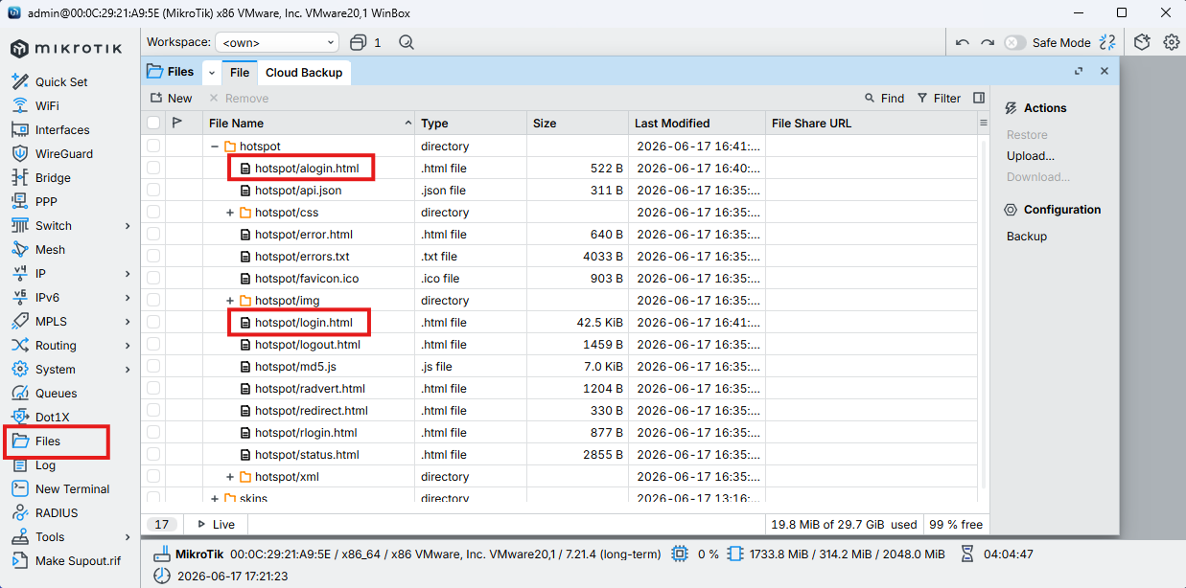1186x588 pixels.
Task: Click the Find button
Action: [884, 99]
